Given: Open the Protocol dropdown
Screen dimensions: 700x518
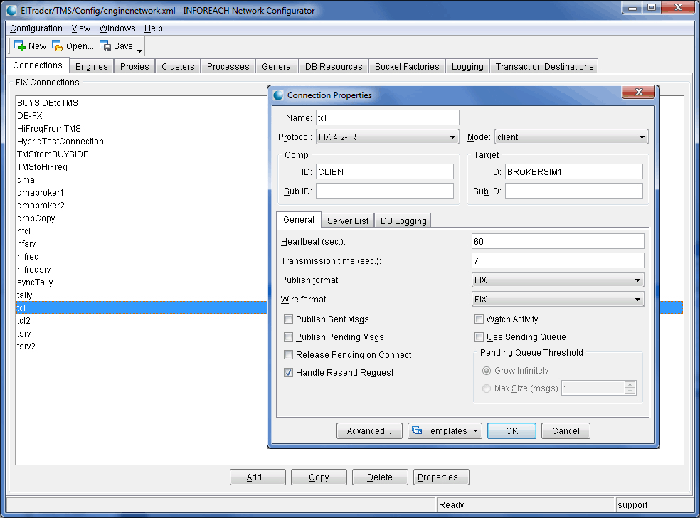Looking at the screenshot, I should [453, 137].
